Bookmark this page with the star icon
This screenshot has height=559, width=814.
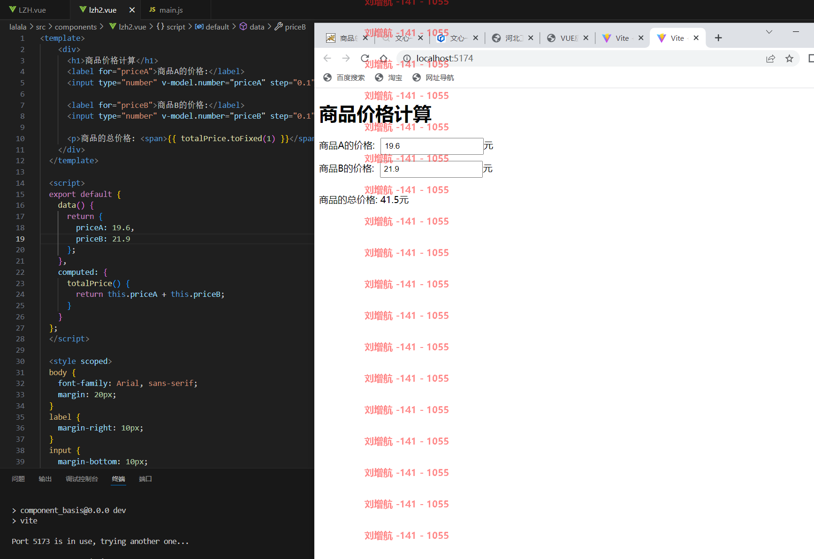click(x=789, y=59)
